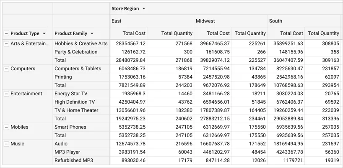The image size is (343, 168).
Task: Collapse the Music group
Action: coord(6,144)
